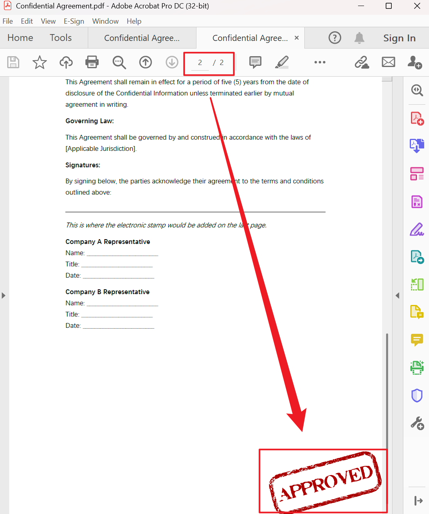Go to previous page arrow
The height and width of the screenshot is (514, 429).
(x=146, y=62)
